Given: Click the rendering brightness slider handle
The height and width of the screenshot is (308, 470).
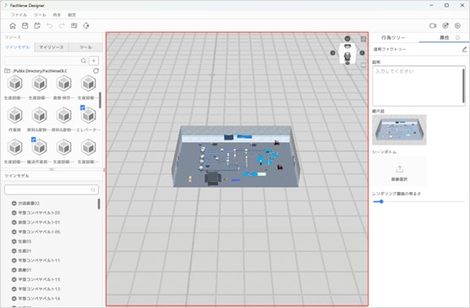Looking at the screenshot, I should click(381, 201).
